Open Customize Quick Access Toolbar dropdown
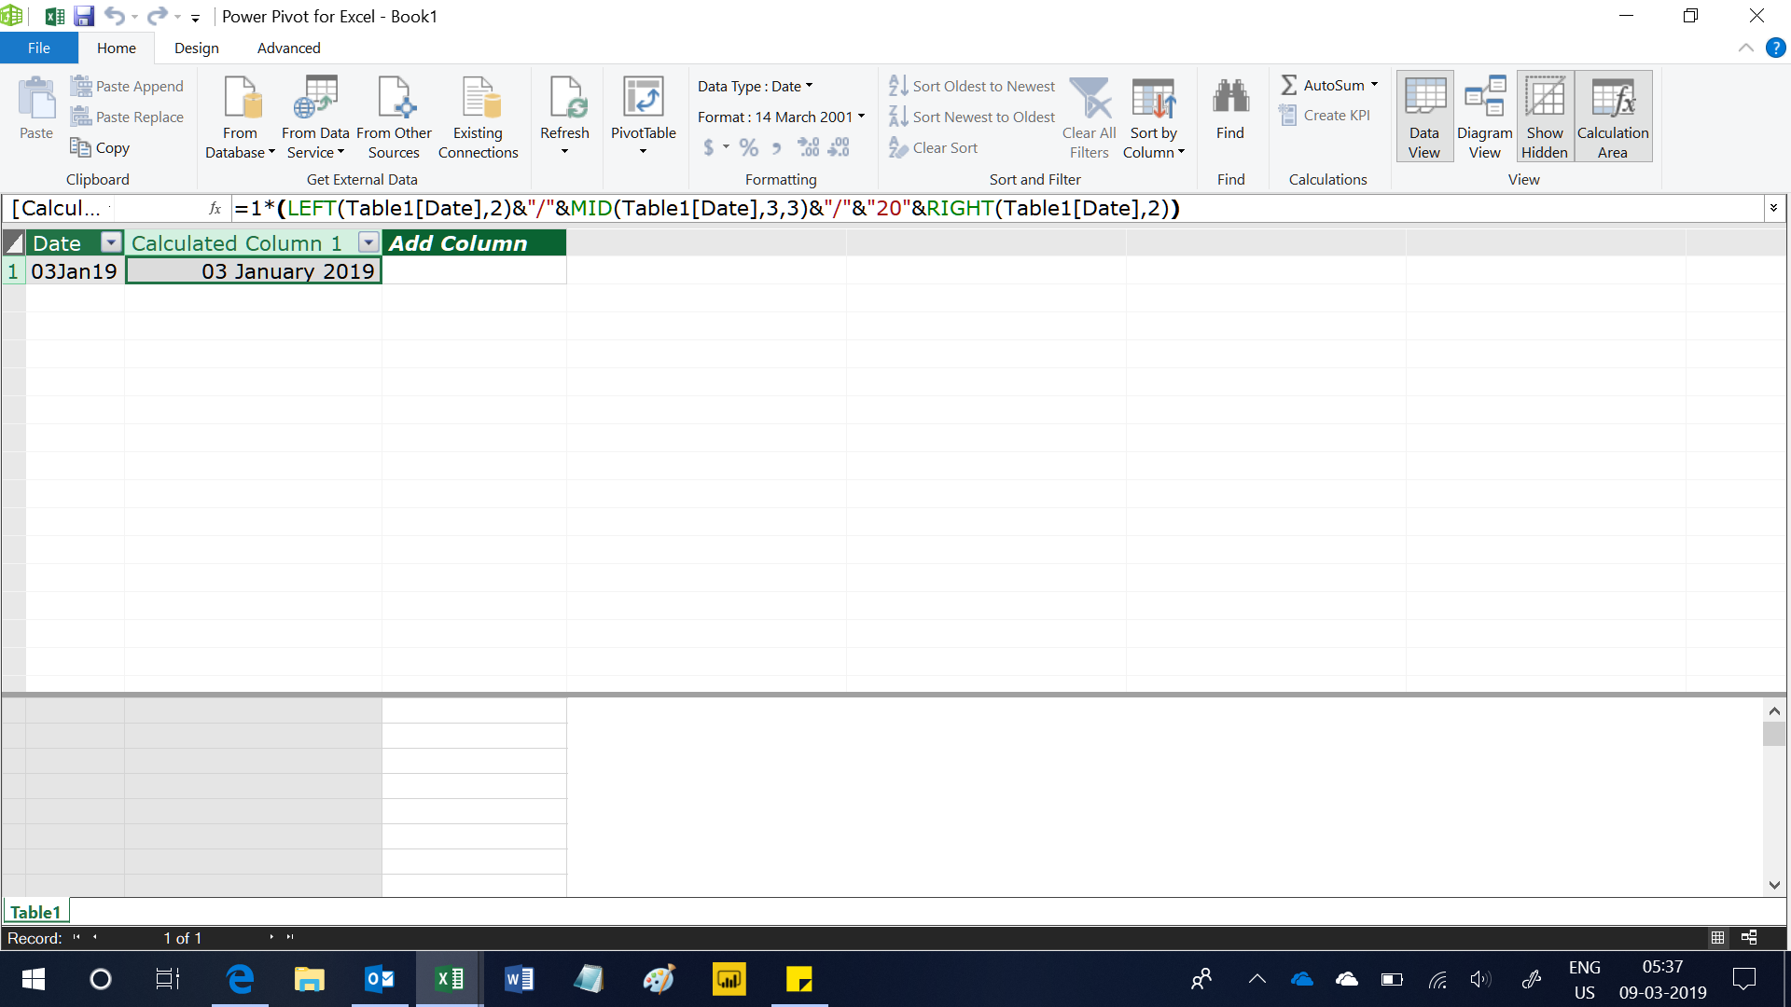Screen dimensions: 1791x1007 [195, 18]
